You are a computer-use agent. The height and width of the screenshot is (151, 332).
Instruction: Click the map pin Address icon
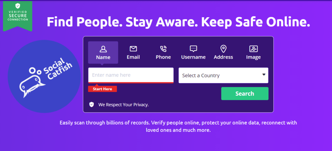(x=223, y=49)
